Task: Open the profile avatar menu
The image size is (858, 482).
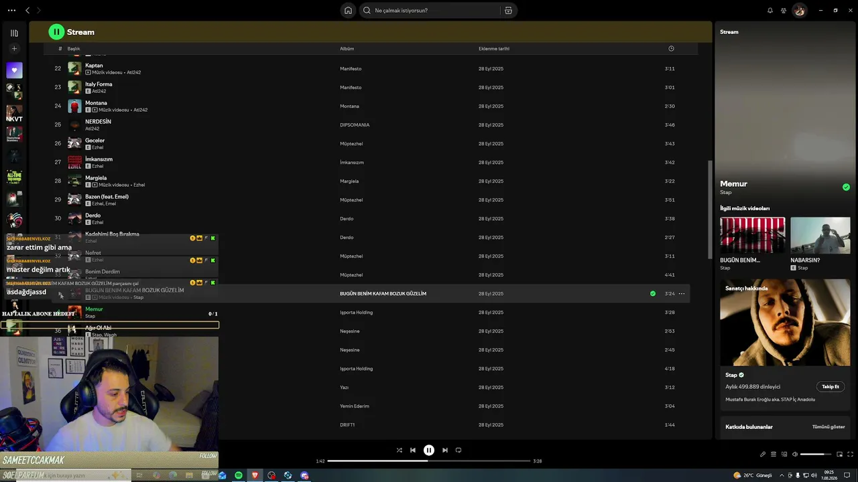Action: click(x=799, y=10)
